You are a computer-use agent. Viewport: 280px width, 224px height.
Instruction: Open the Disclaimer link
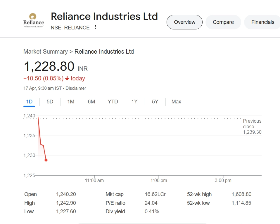coord(76,88)
